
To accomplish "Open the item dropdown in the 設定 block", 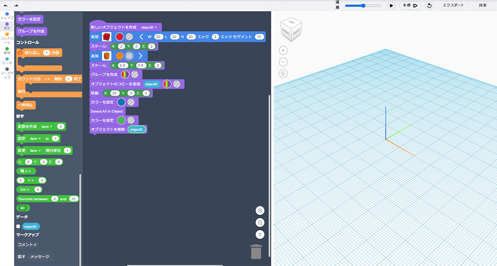I will [x=35, y=139].
